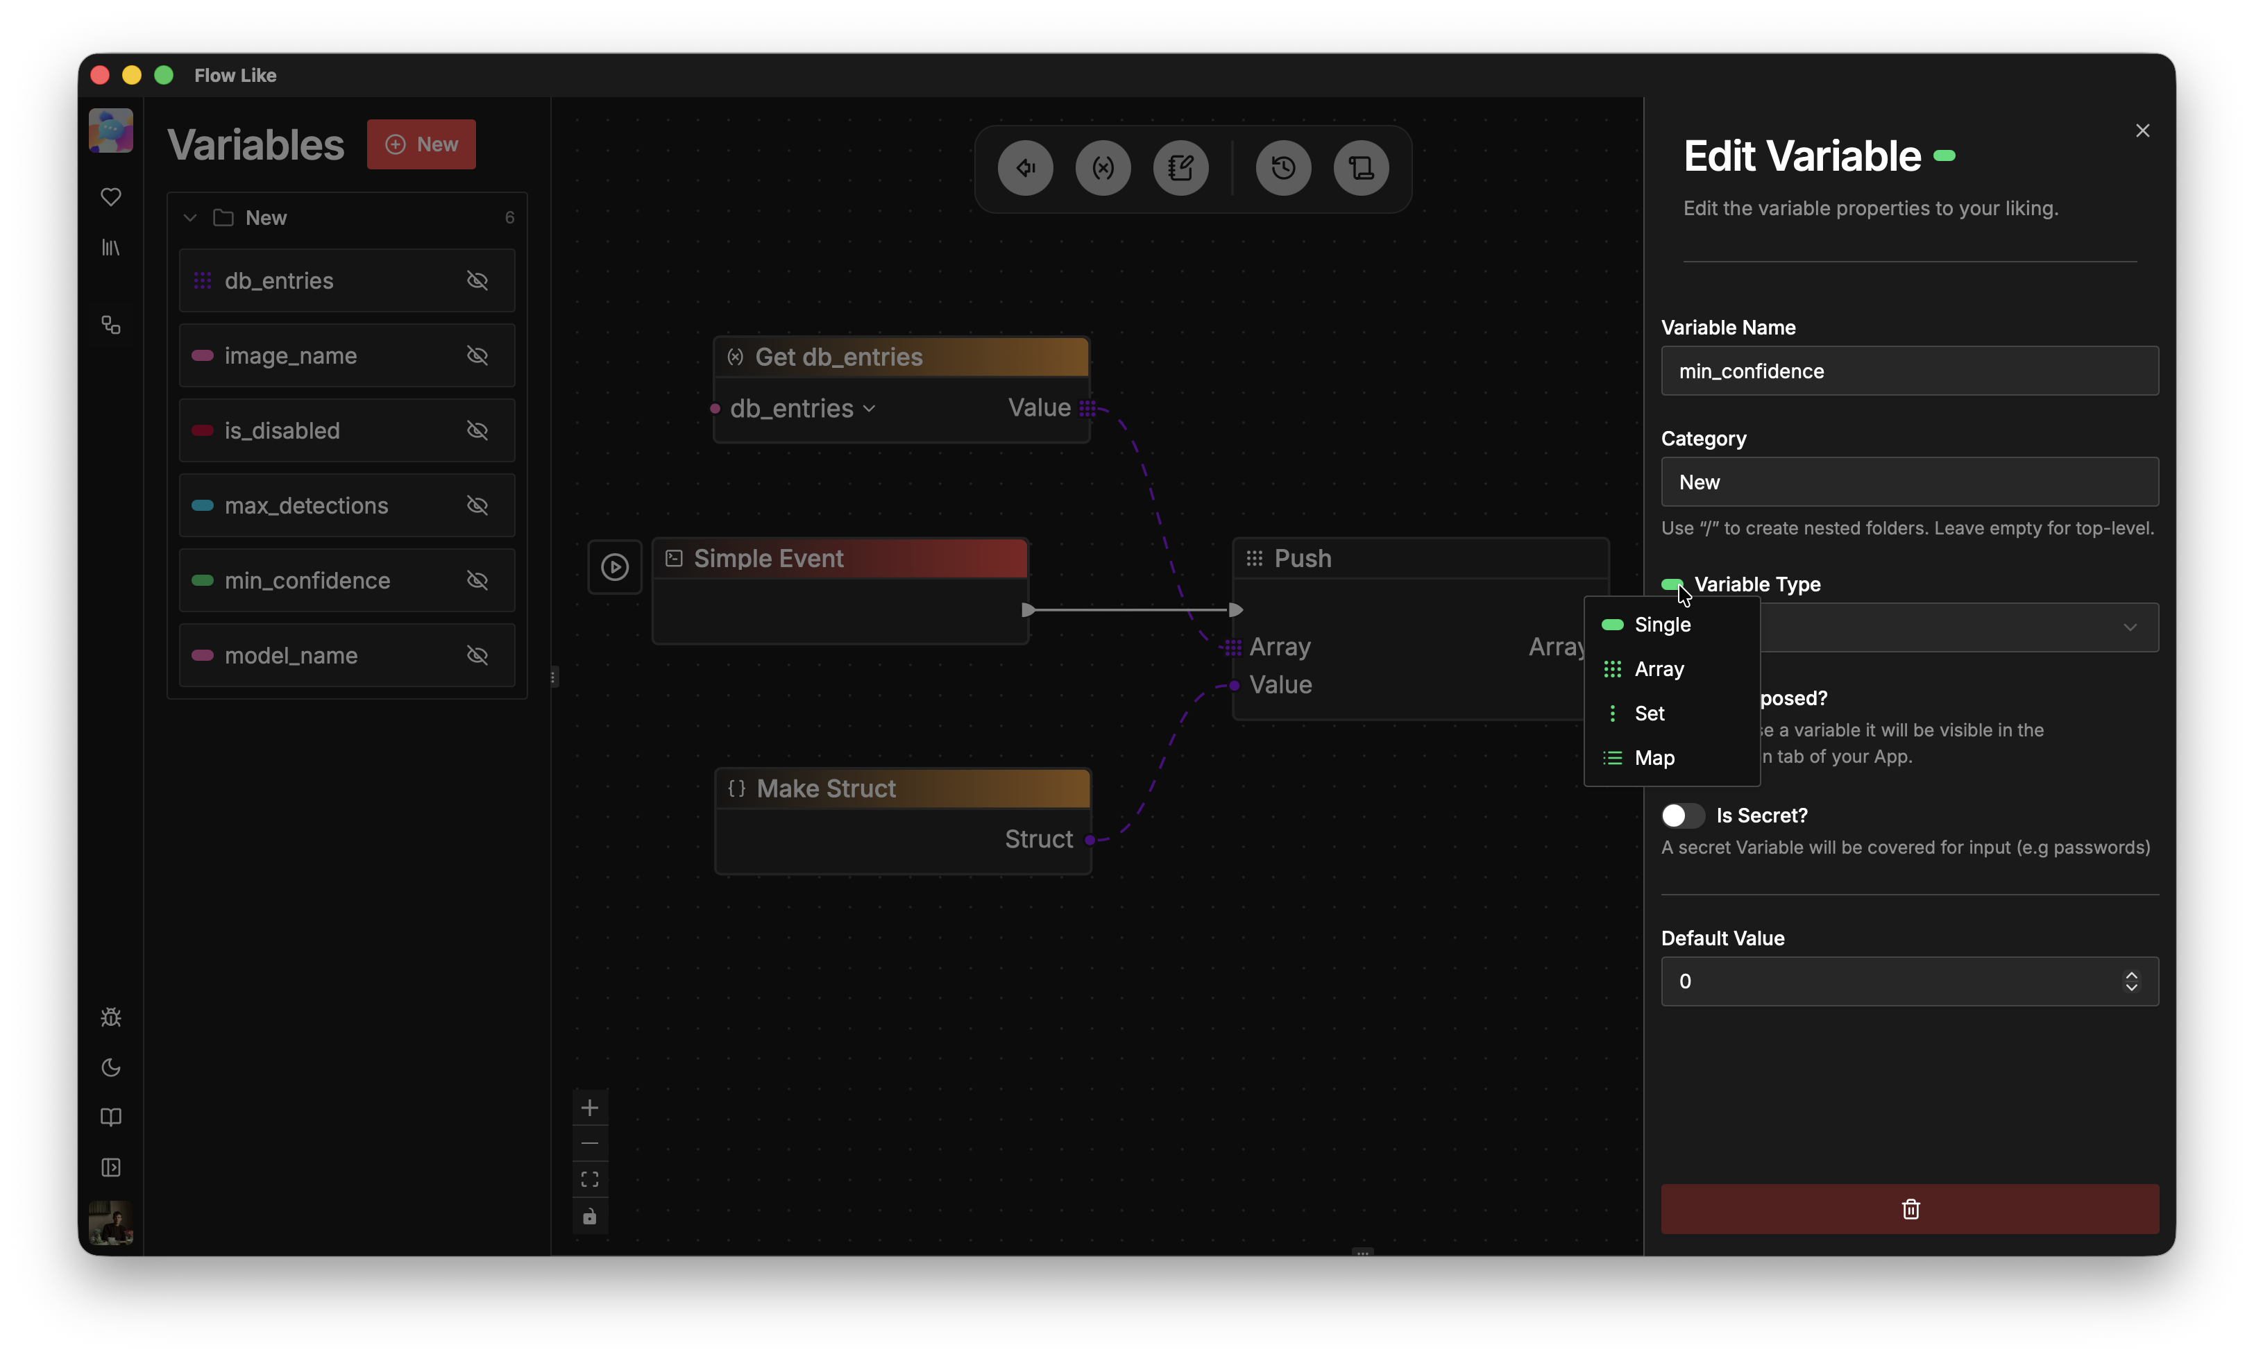The width and height of the screenshot is (2254, 1359).
Task: Open the favorites heart icon in sidebar
Action: [x=111, y=196]
